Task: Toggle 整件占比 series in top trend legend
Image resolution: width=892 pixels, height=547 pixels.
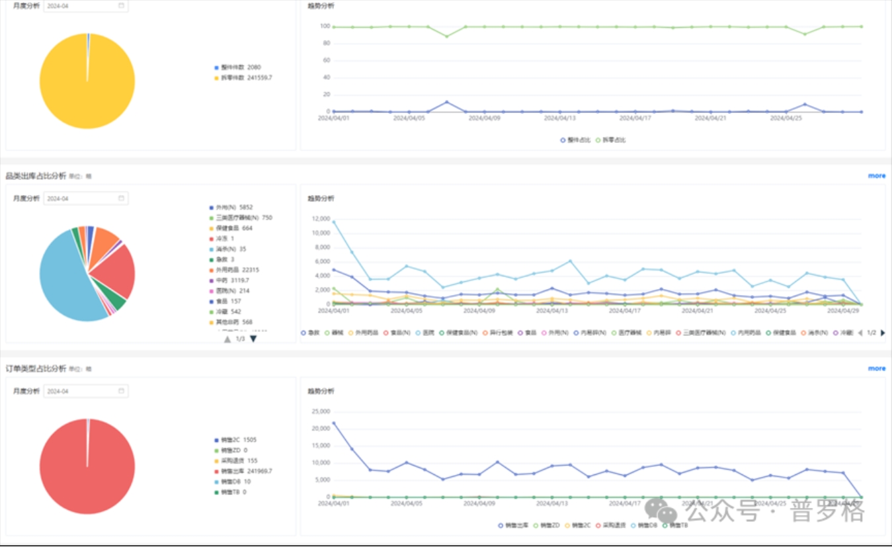Action: point(577,140)
